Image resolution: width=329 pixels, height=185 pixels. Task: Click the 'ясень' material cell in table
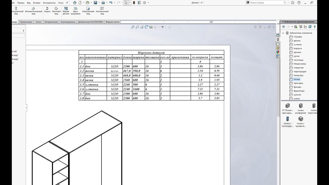point(115,71)
